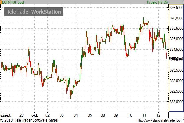Viewport: 184px width, 123px height.
Task: Click the 11 date label on the time axis
Action: [144, 115]
